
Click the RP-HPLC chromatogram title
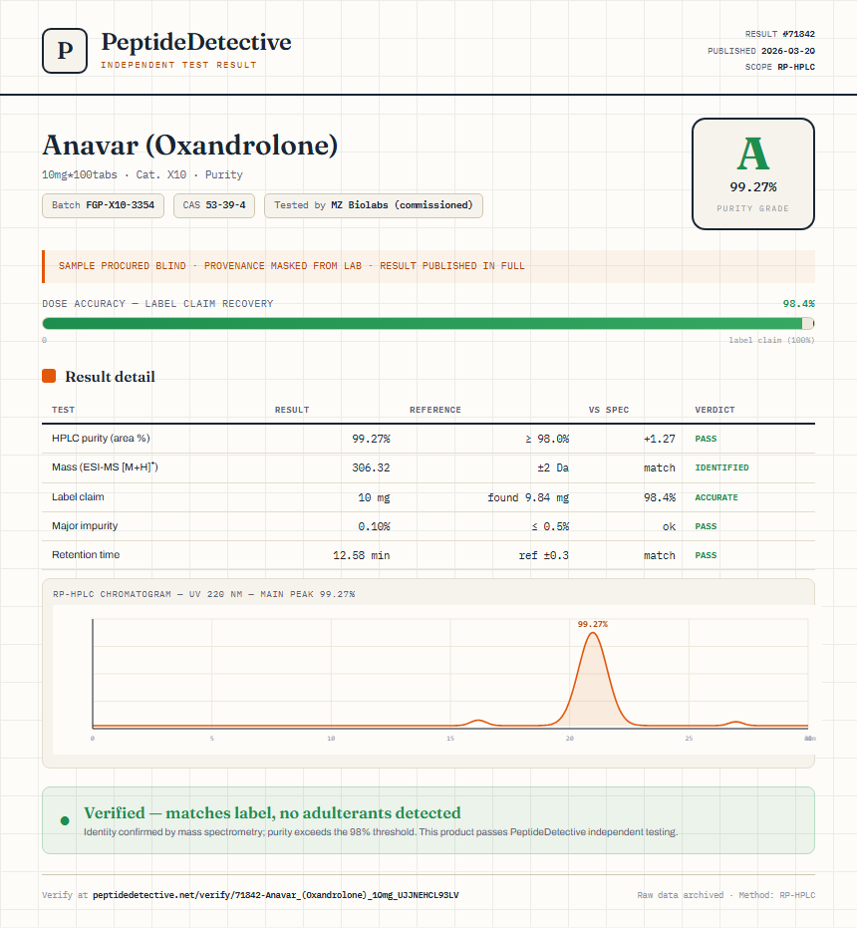(203, 594)
